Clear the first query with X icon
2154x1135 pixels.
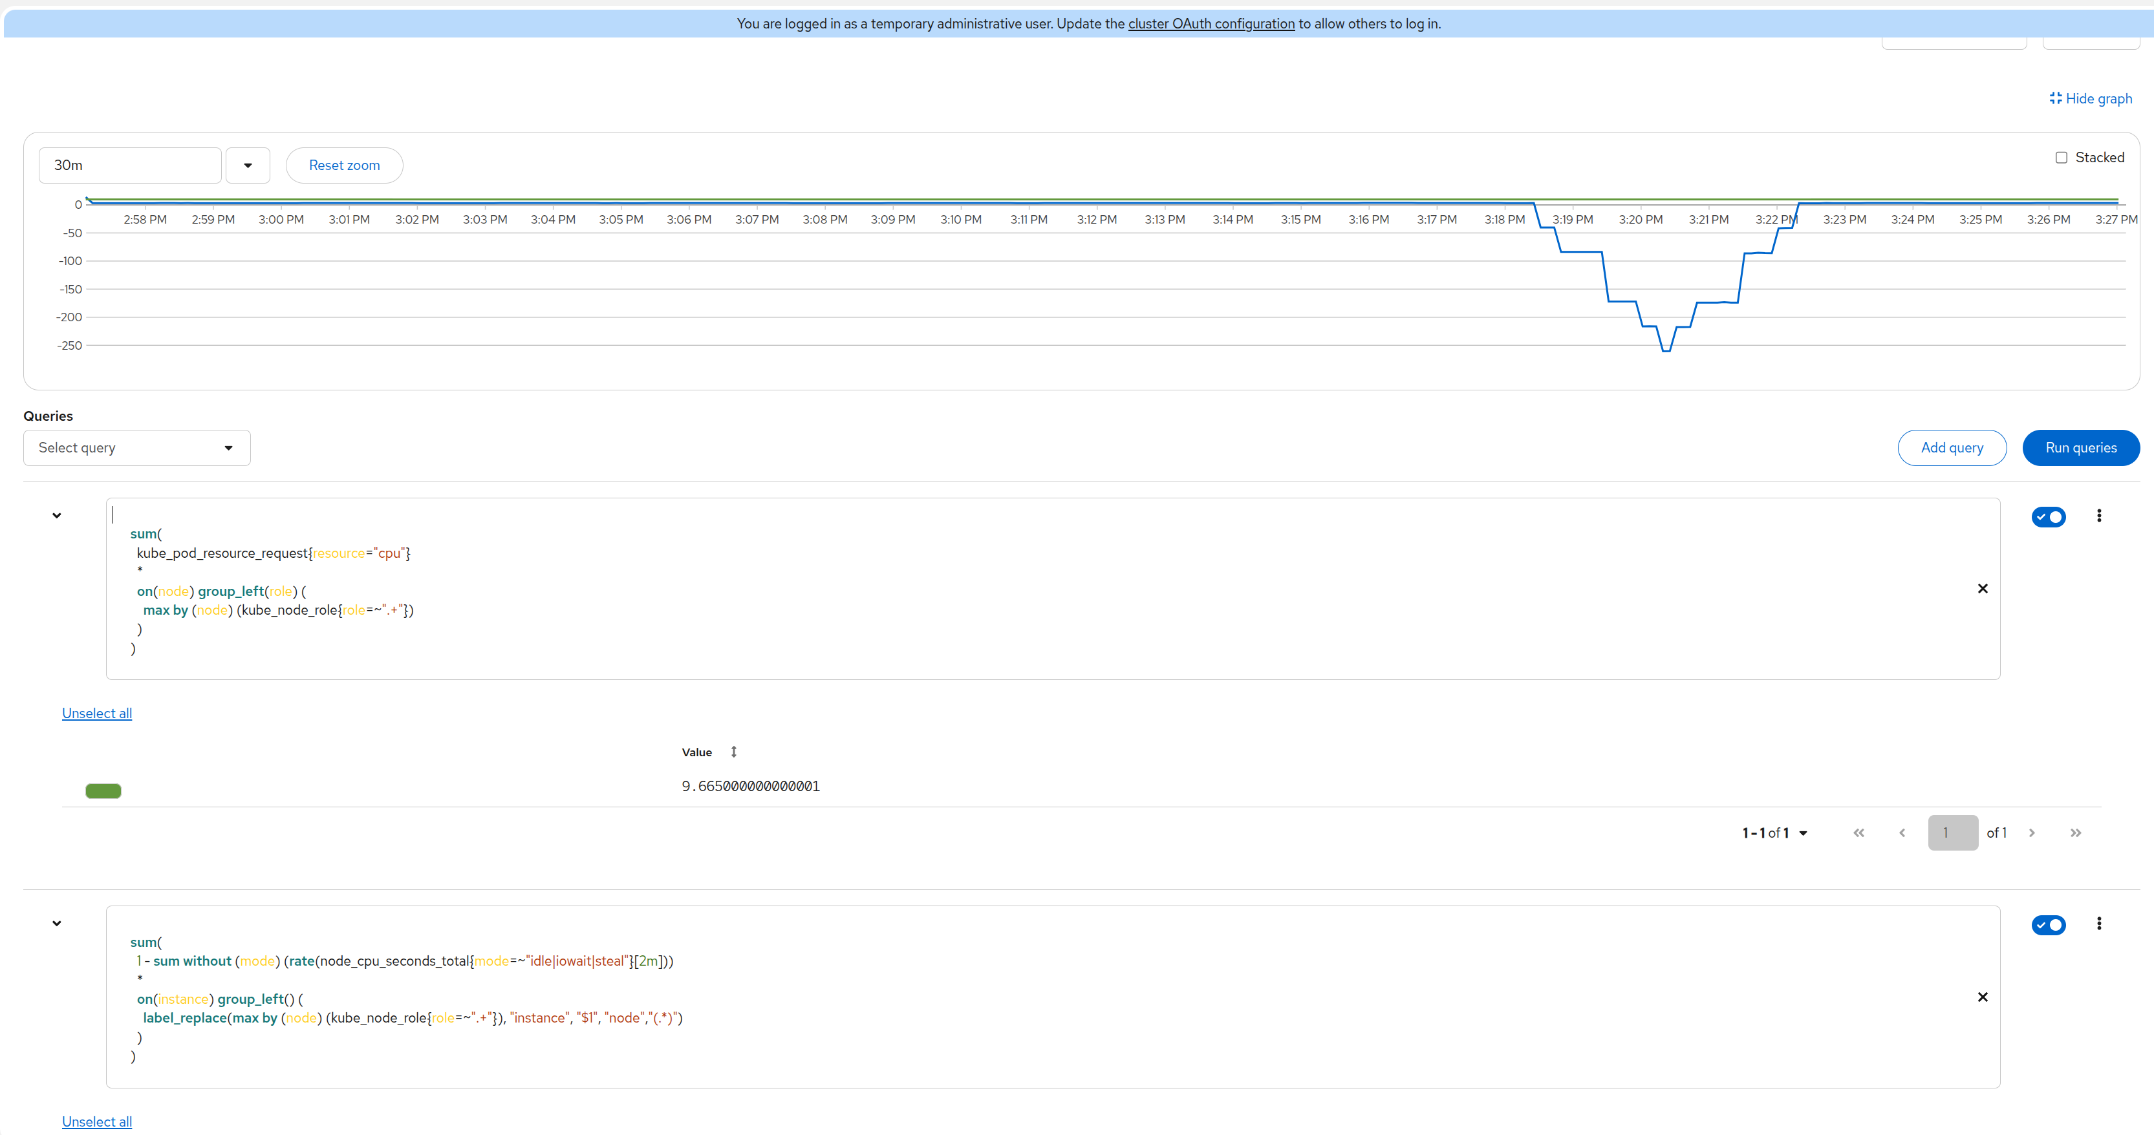pos(1983,588)
